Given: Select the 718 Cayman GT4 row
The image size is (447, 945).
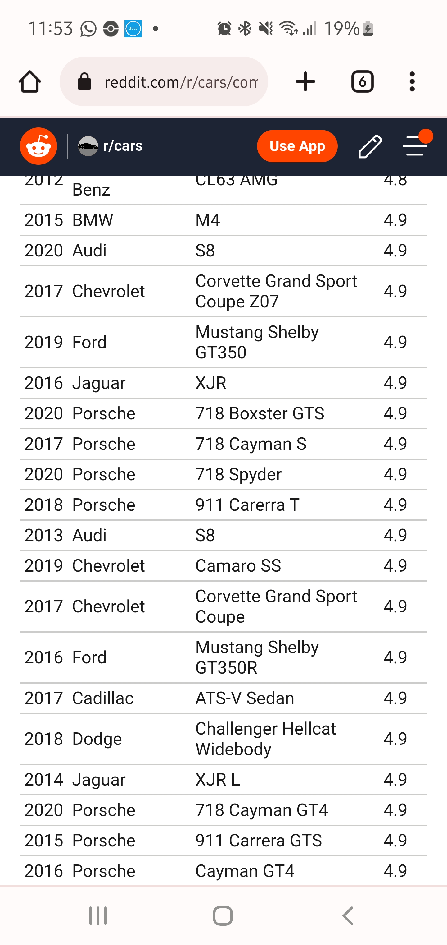Looking at the screenshot, I should 223,810.
